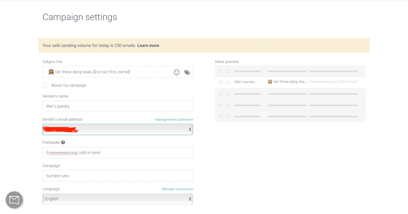Click the Campaign name field
408x214 pixels.
[118, 176]
